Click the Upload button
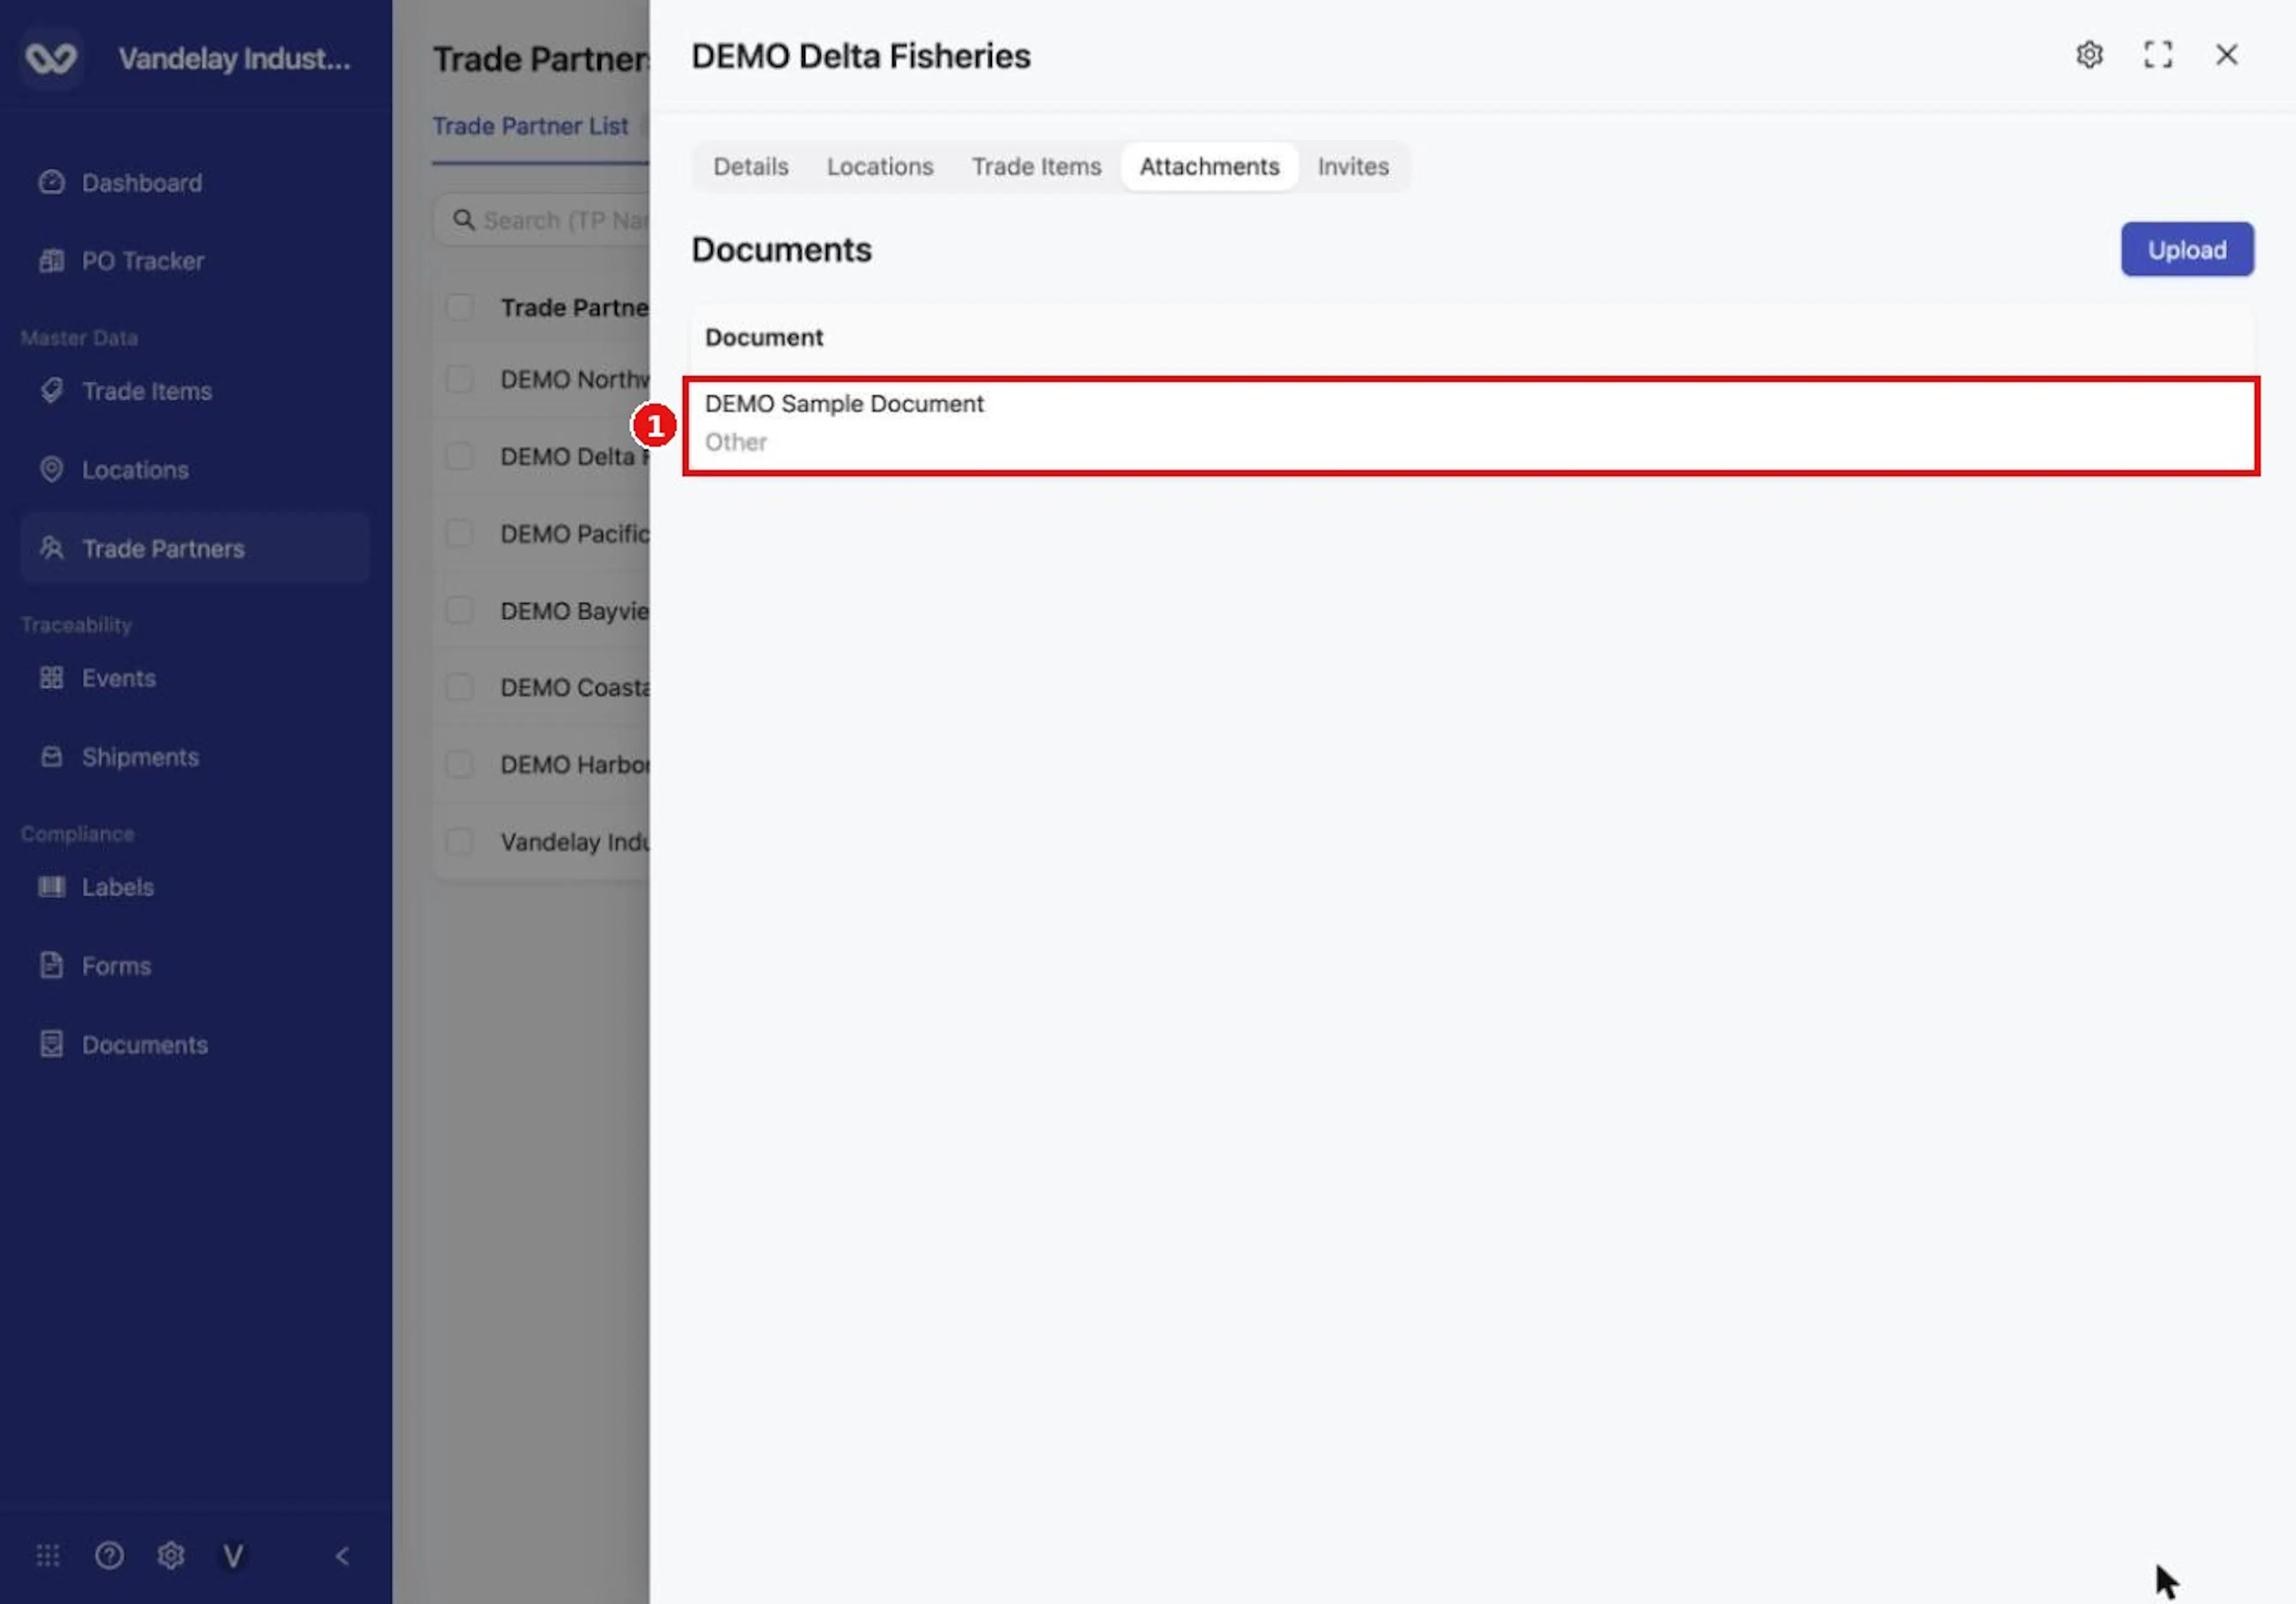This screenshot has width=2296, height=1604. click(x=2187, y=249)
